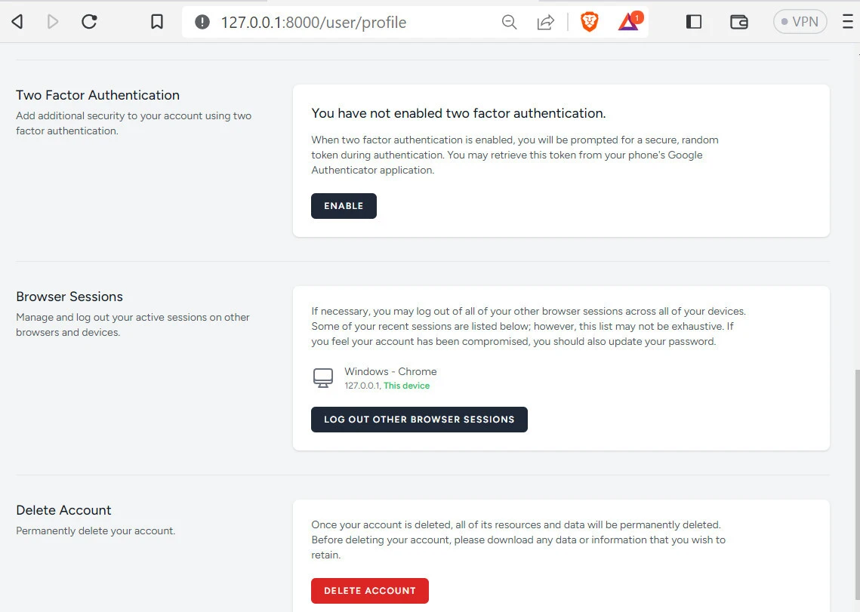Click the share page icon
Viewport: 860px width, 612px height.
545,22
